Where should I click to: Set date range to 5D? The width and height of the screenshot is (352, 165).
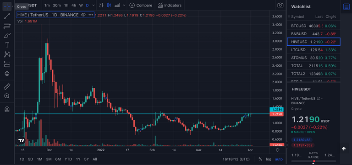pyautogui.click(x=31, y=159)
